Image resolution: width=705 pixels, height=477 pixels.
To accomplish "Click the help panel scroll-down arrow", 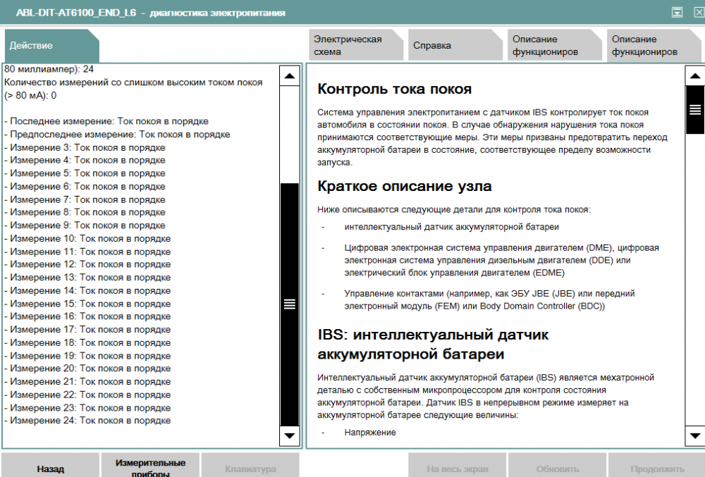I will tap(694, 436).
